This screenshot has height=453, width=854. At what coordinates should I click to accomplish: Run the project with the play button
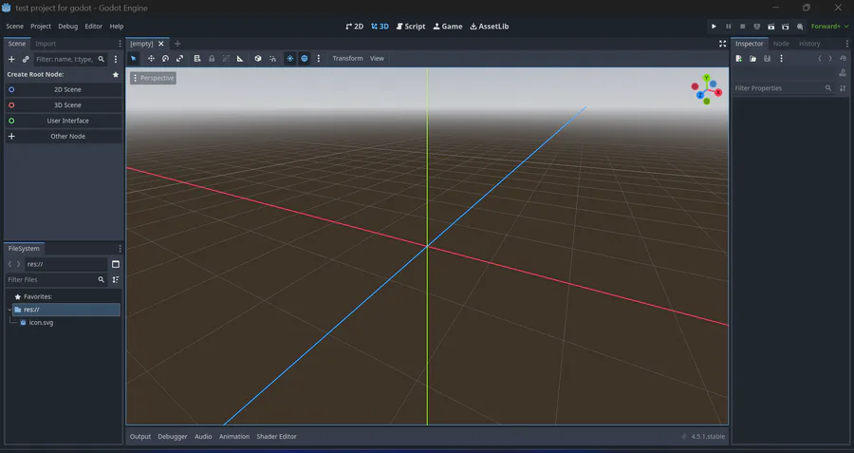(714, 27)
